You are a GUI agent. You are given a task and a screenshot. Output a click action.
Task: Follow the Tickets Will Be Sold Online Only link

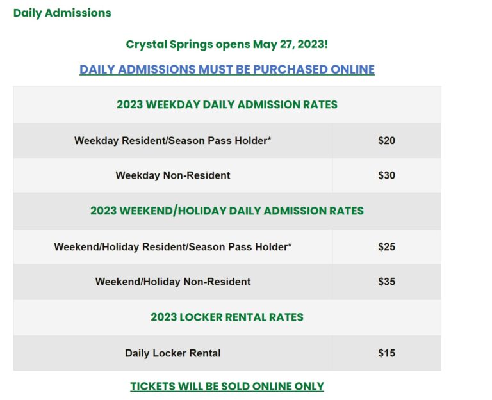[227, 387]
